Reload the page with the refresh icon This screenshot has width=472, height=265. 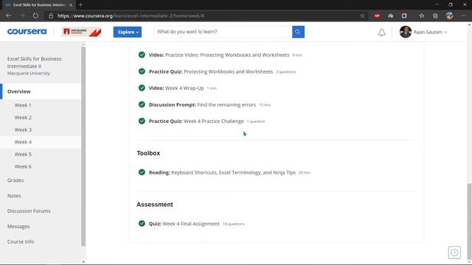35,15
